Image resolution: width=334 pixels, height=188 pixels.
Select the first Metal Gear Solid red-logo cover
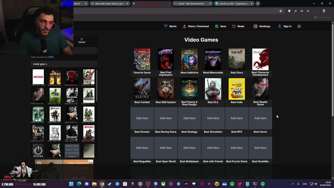(38, 77)
